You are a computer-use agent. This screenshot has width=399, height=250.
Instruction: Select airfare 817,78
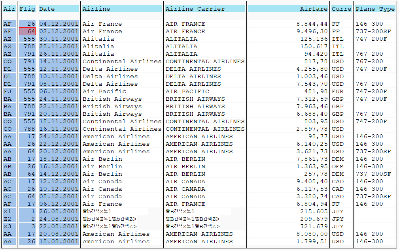[x=316, y=61]
